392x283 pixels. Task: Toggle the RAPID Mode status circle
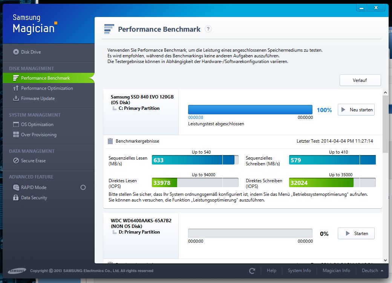pos(83,188)
